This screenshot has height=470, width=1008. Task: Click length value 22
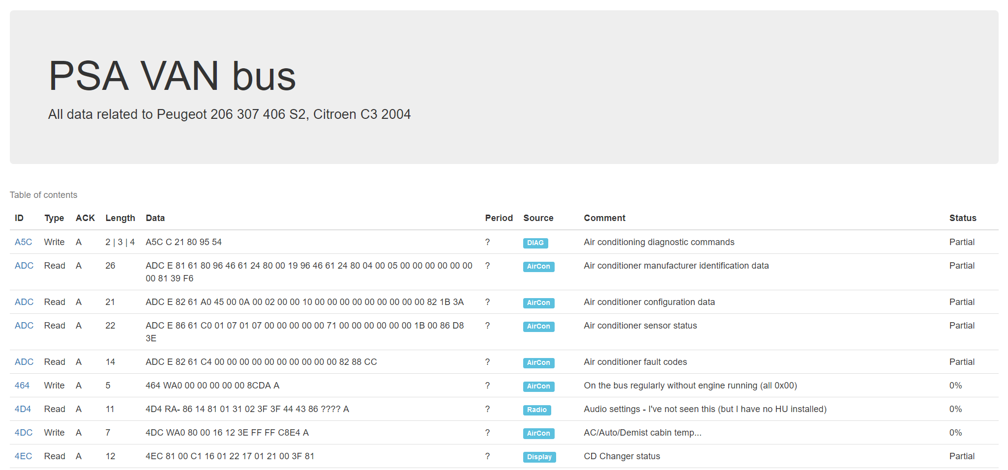pos(110,326)
